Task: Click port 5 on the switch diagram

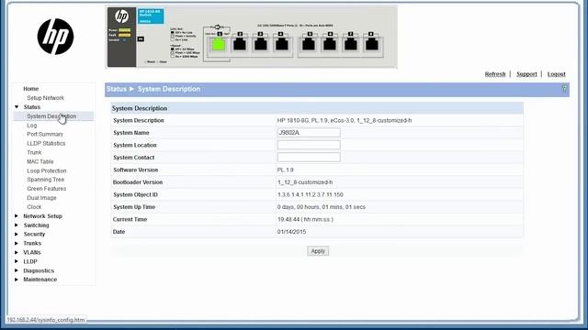Action: click(x=309, y=45)
